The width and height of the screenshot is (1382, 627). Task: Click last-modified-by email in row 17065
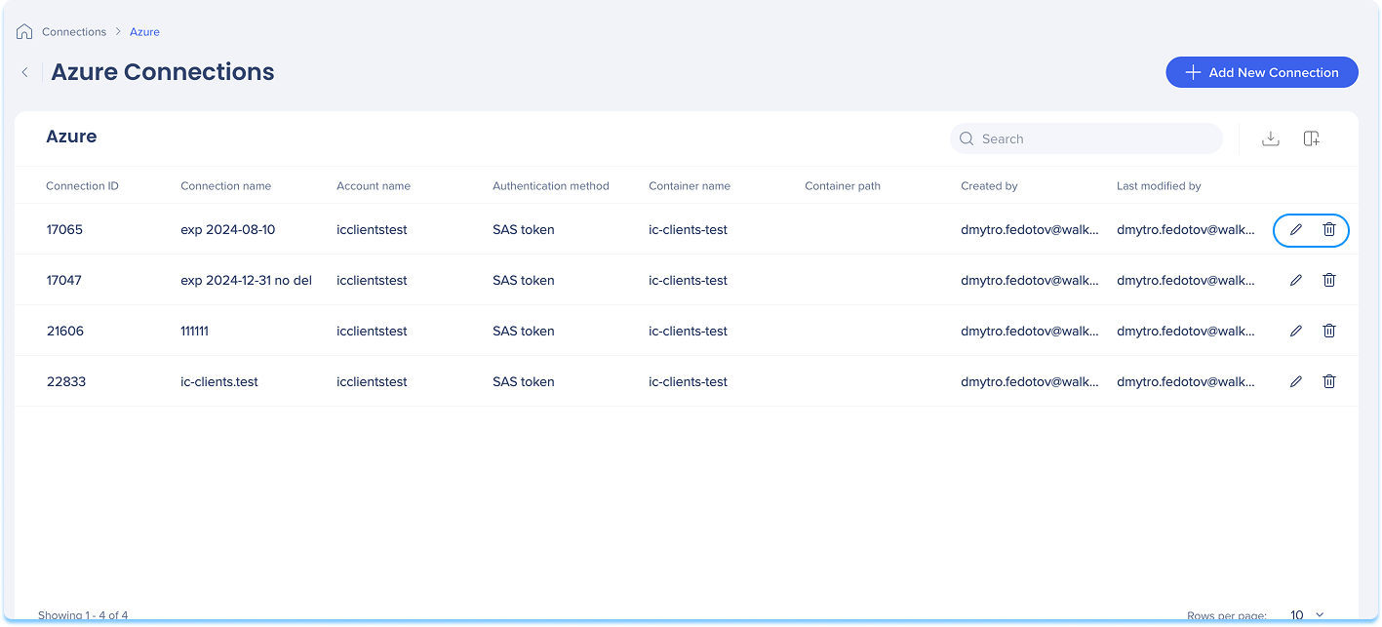(x=1186, y=230)
